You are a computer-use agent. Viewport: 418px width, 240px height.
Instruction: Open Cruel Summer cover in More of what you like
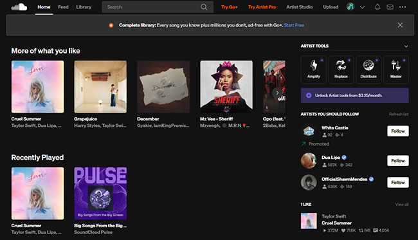tap(37, 87)
